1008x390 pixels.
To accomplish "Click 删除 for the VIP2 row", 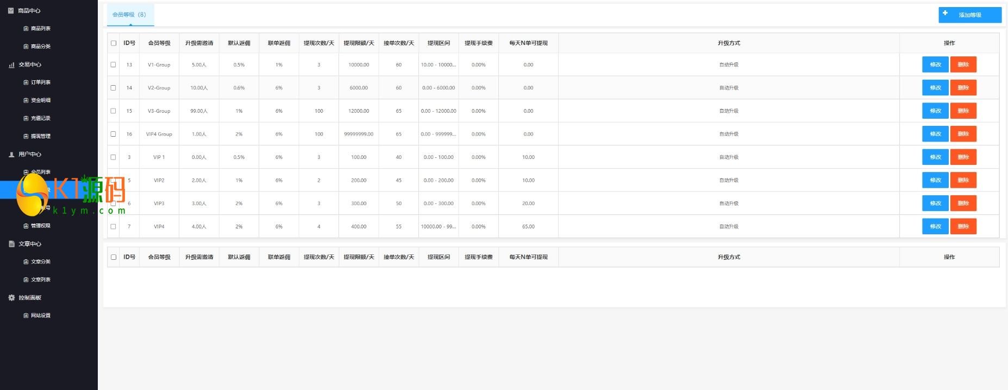I will pyautogui.click(x=963, y=180).
